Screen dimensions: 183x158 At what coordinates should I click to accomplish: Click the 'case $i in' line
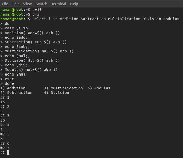tap(16, 28)
